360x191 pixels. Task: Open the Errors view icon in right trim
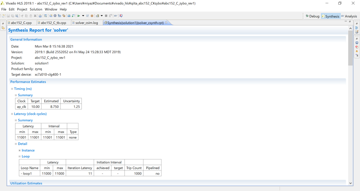point(357,47)
